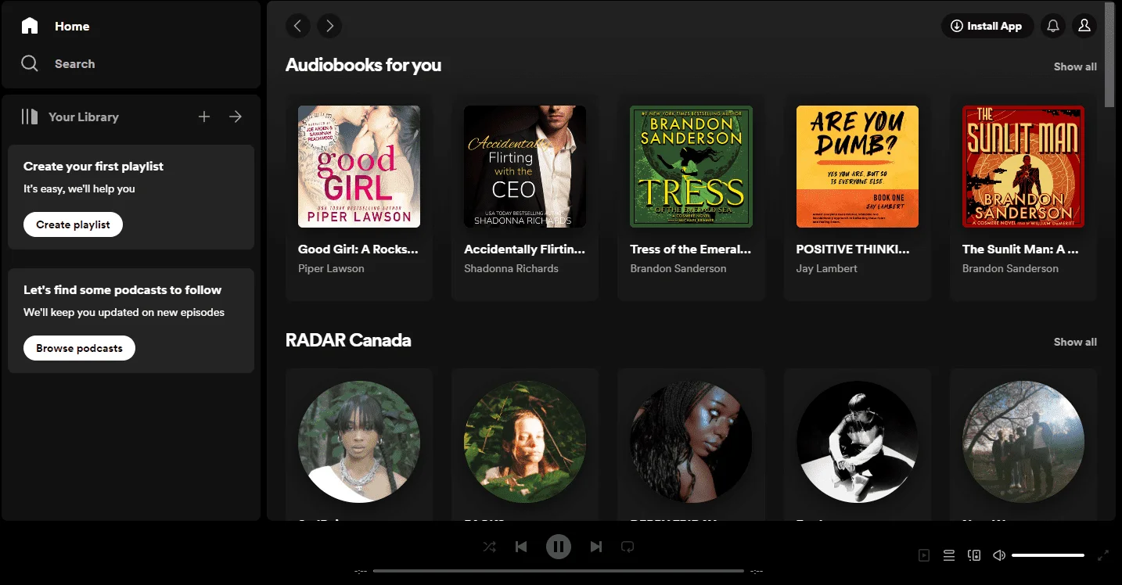
Task: Click the Browse podcasts button
Action: pos(79,348)
